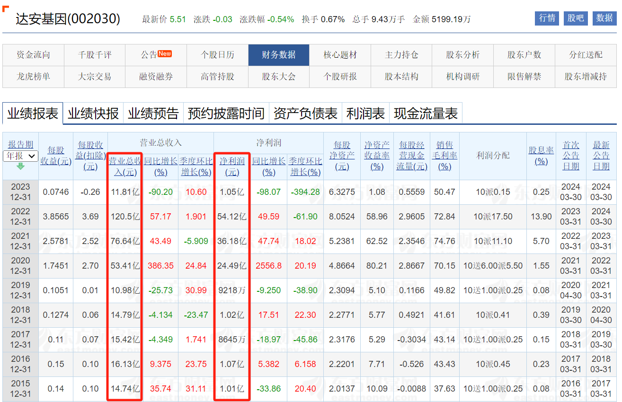Open 机构调研 section
The image size is (622, 402).
(462, 77)
